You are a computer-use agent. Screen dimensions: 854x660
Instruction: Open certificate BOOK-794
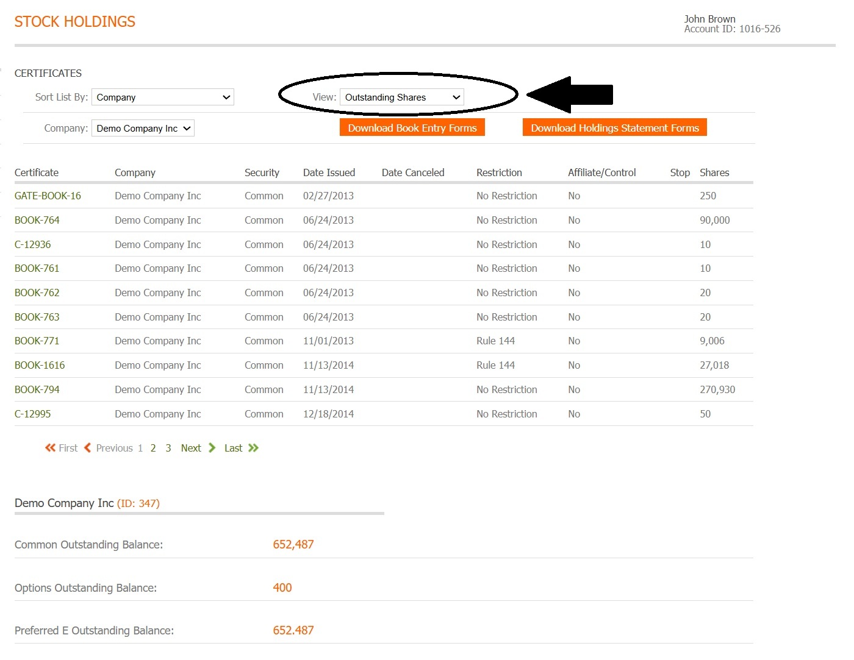coord(37,390)
